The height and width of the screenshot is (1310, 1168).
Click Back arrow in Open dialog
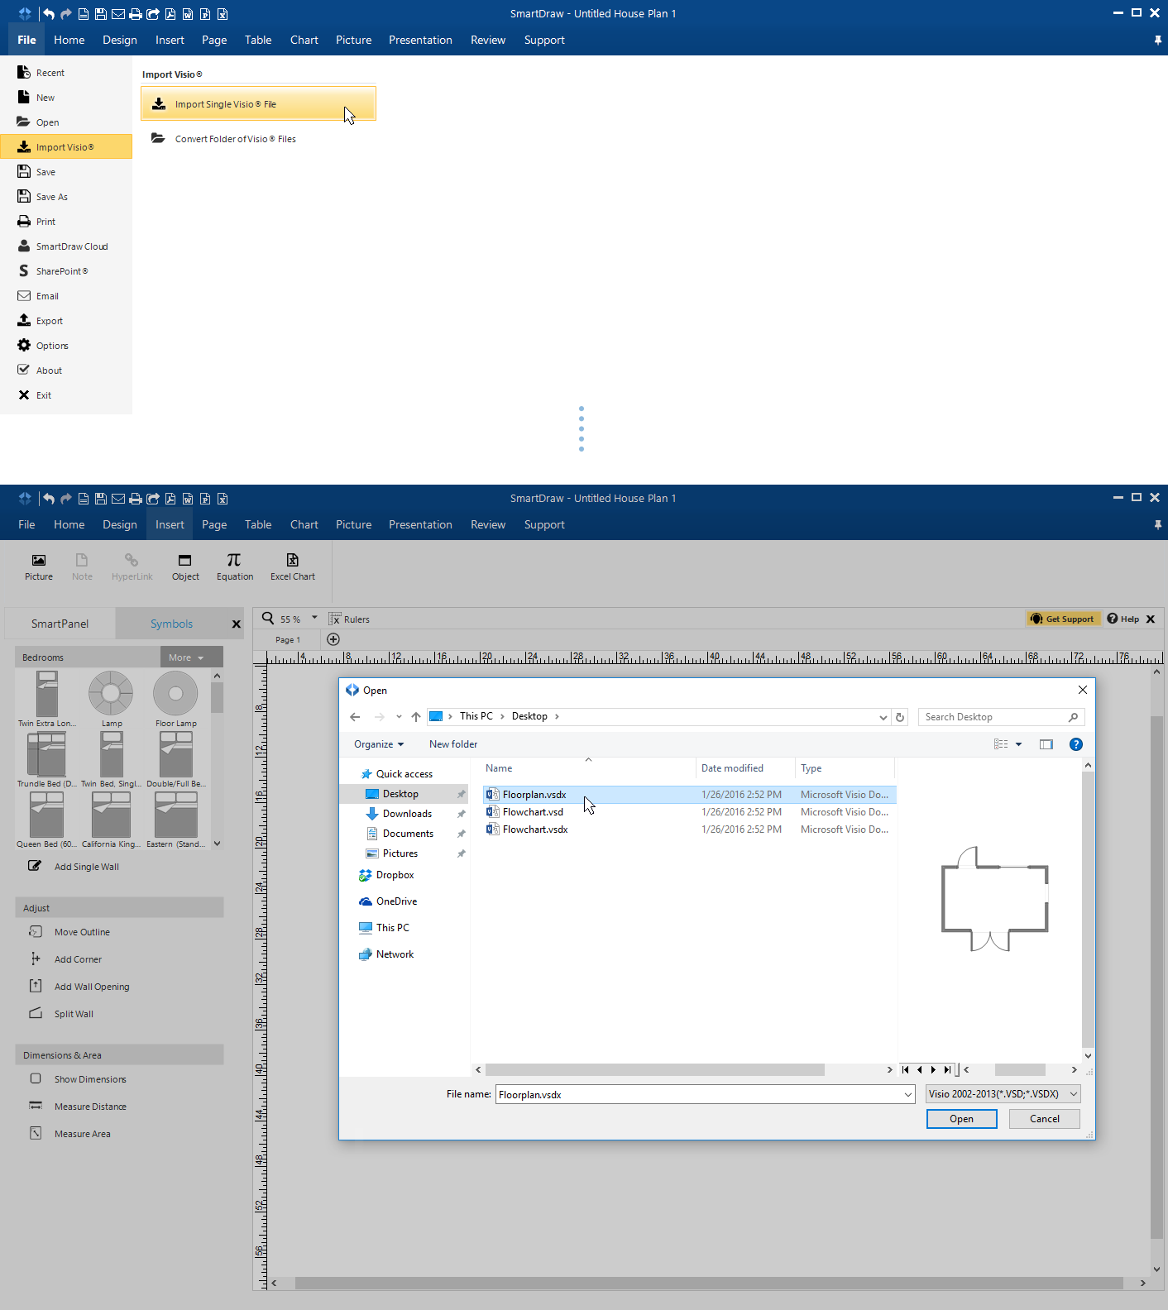point(355,717)
